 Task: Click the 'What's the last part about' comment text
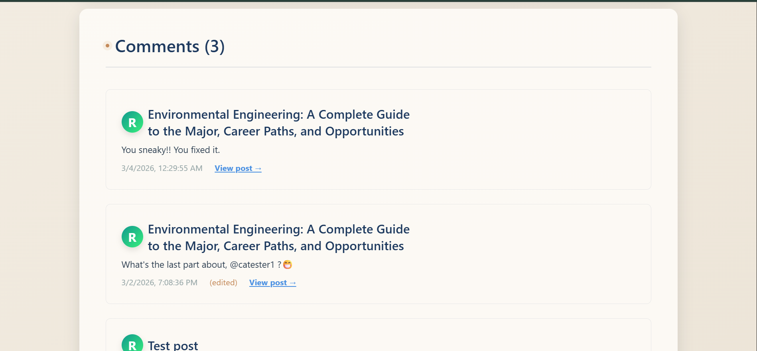174,265
